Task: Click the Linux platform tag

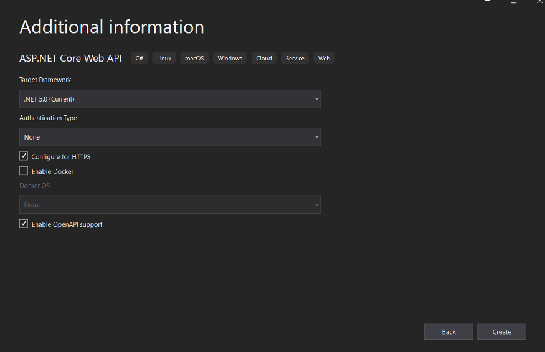Action: tap(164, 58)
